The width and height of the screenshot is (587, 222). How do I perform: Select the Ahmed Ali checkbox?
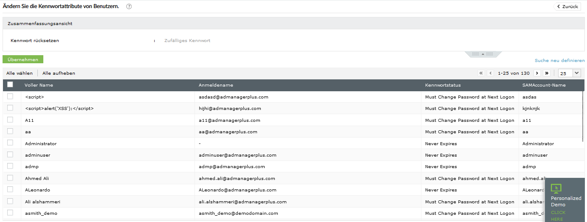(10, 178)
